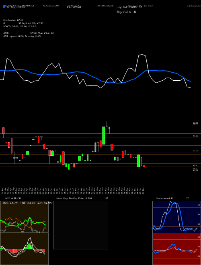The height and width of the screenshot is (265, 201).
Task: Open the blue Stochastics chart panel
Action: coord(176,217)
